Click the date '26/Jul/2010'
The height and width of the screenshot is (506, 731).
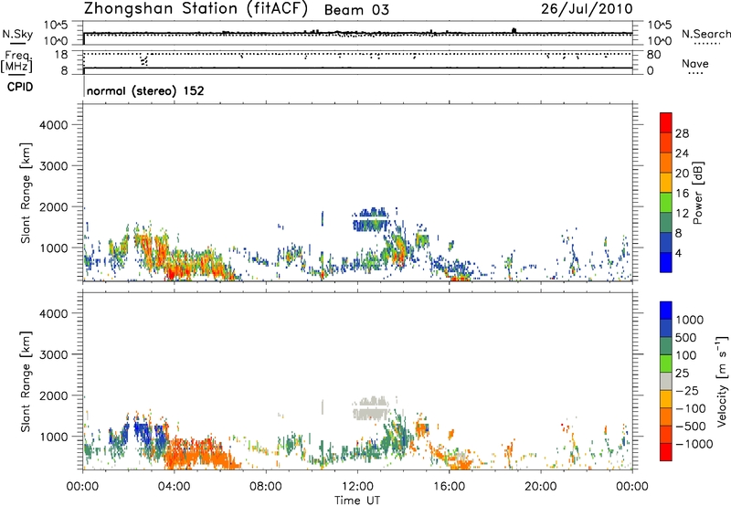587,9
